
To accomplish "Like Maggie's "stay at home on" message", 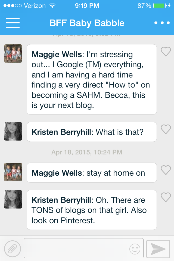I will pos(166,170).
